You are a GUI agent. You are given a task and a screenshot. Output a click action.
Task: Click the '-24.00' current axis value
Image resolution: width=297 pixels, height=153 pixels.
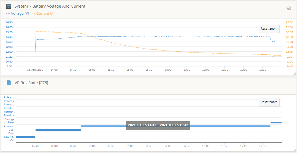coord(289,67)
